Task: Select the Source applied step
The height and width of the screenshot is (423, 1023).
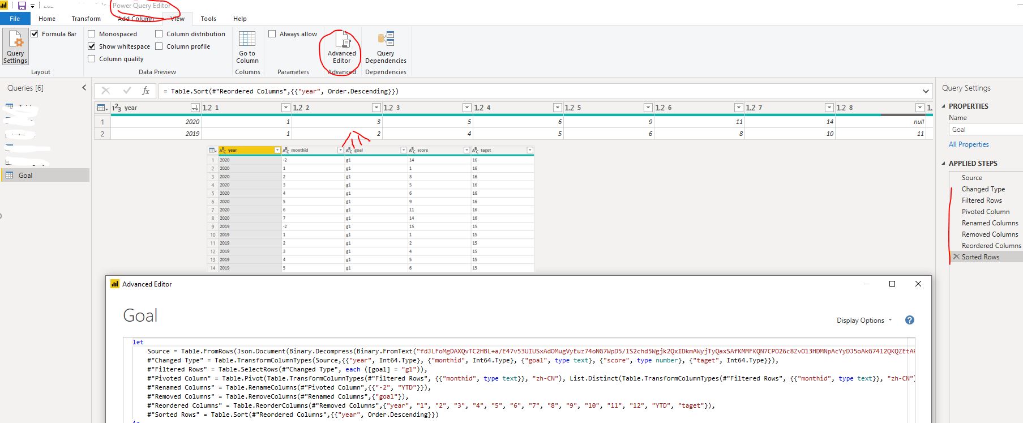Action: (972, 178)
